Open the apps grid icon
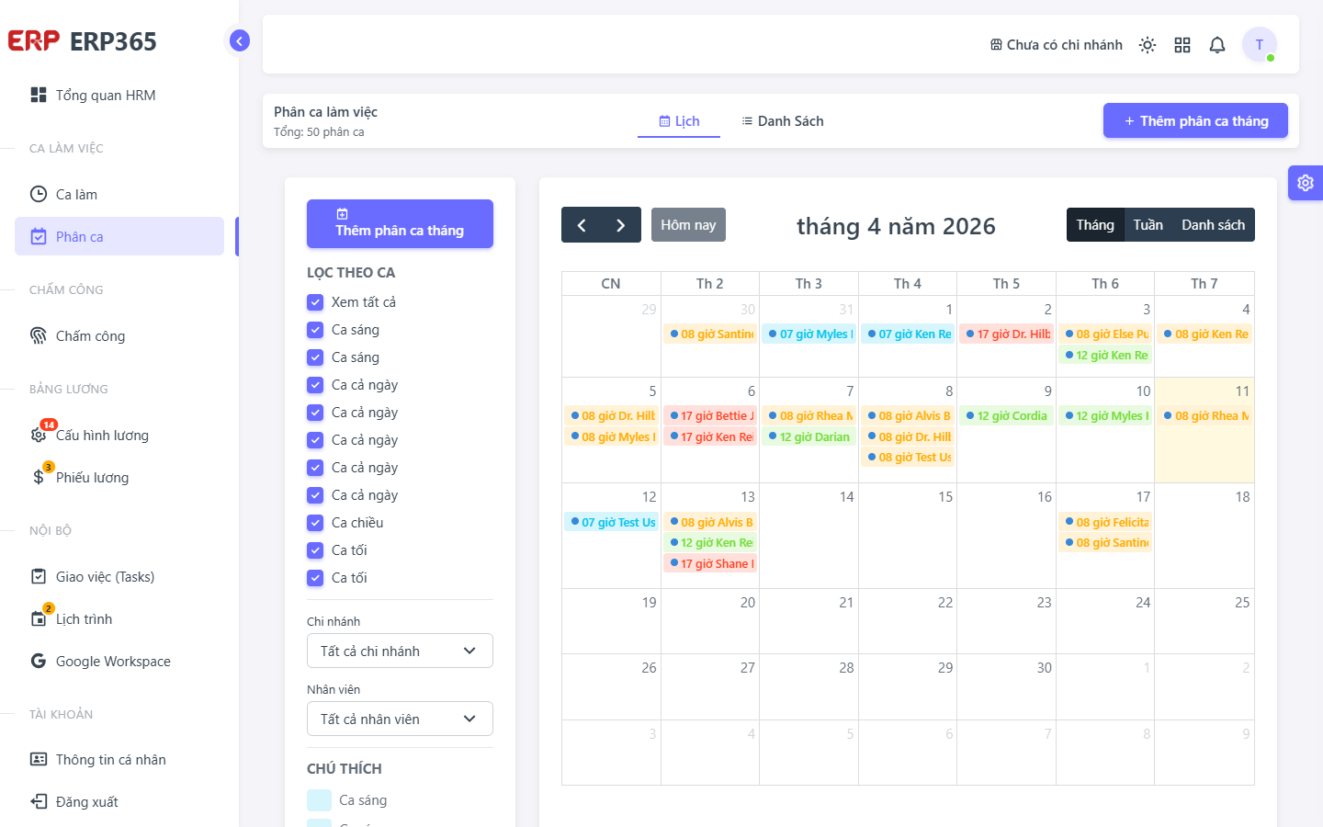 pos(1182,45)
